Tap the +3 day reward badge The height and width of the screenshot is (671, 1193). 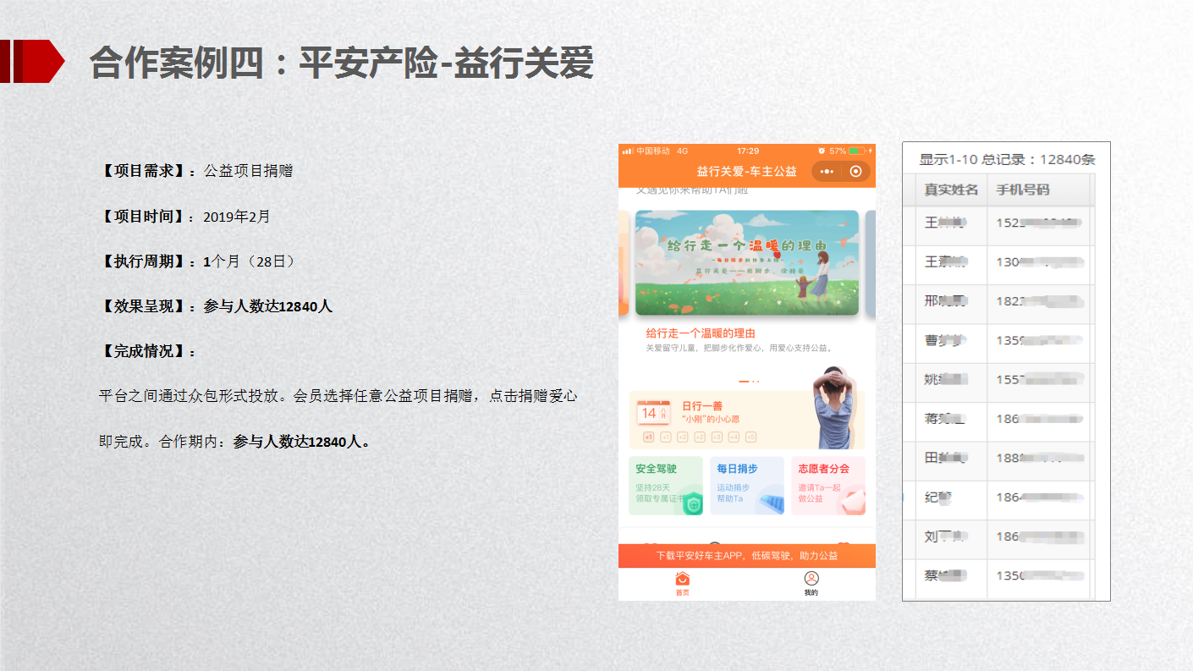tap(717, 437)
